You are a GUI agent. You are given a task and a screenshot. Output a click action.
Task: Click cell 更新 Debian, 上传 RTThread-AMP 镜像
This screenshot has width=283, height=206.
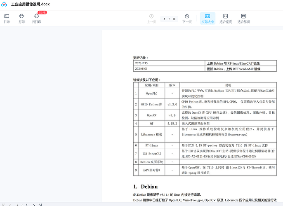pyautogui.click(x=241, y=69)
